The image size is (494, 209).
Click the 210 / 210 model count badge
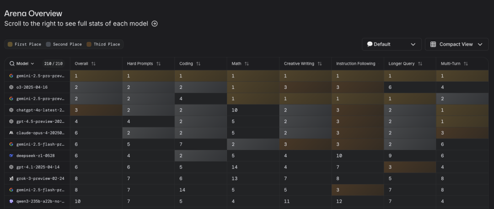pos(53,64)
